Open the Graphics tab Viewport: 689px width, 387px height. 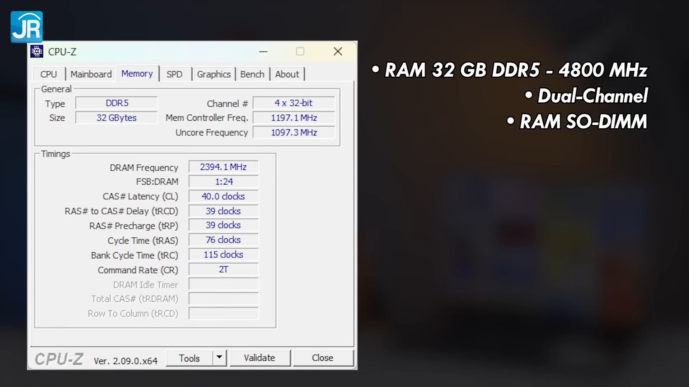pyautogui.click(x=214, y=74)
